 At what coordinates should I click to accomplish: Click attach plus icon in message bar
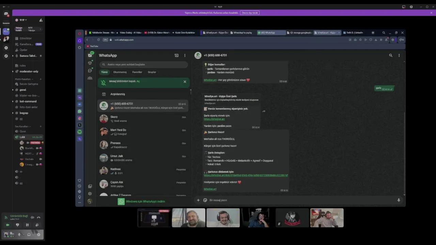[x=198, y=200]
